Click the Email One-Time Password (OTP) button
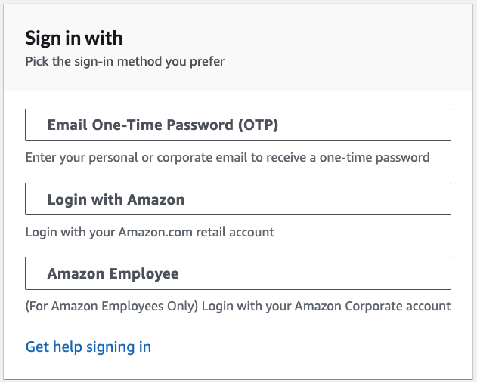The image size is (477, 382). [x=238, y=125]
